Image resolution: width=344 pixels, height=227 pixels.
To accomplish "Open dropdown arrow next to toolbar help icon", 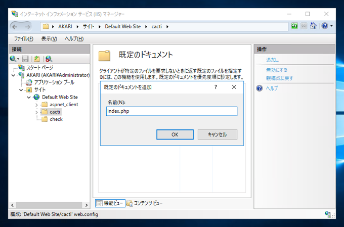I will pyautogui.click(x=331, y=26).
